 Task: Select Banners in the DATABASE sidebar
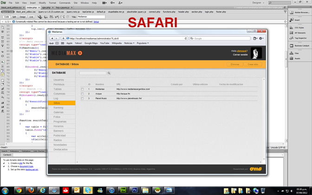tap(58, 131)
